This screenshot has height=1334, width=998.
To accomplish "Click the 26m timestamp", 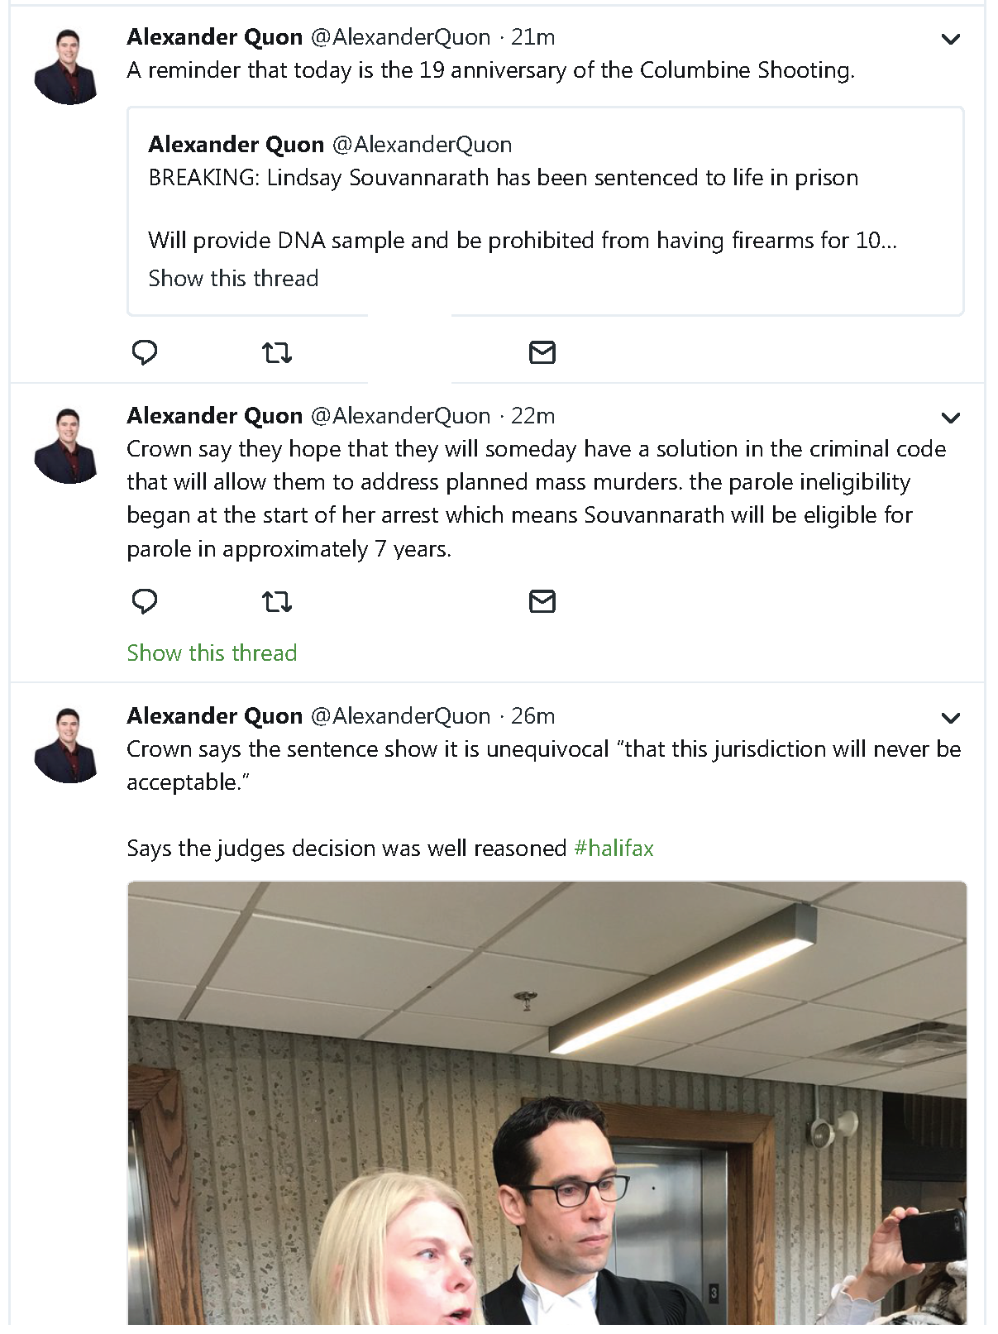I will pyautogui.click(x=532, y=716).
